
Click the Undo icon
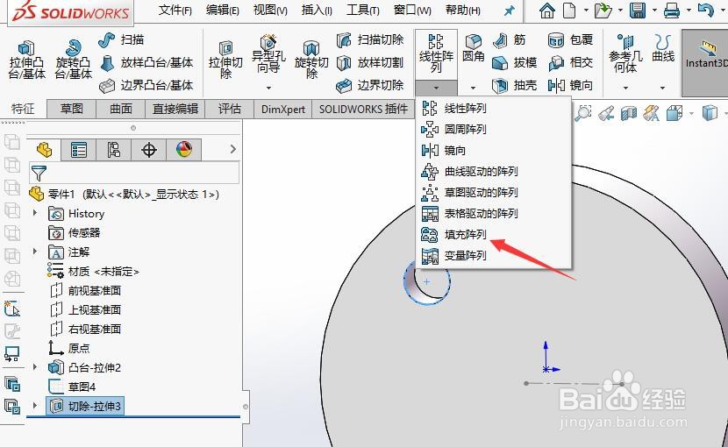706,11
